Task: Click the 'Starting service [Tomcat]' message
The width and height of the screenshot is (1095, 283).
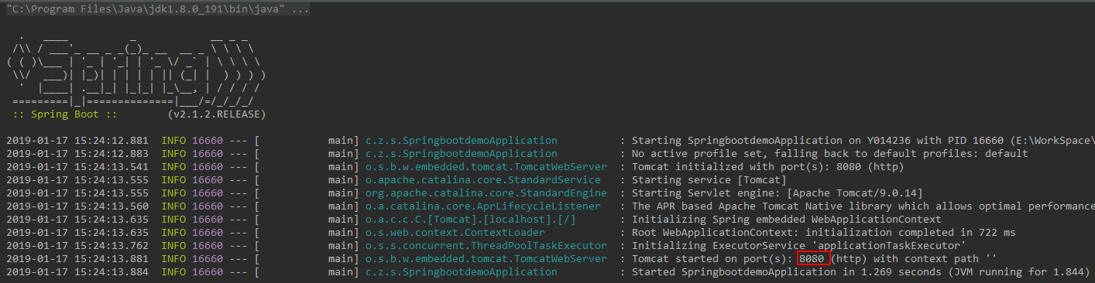Action: point(709,179)
